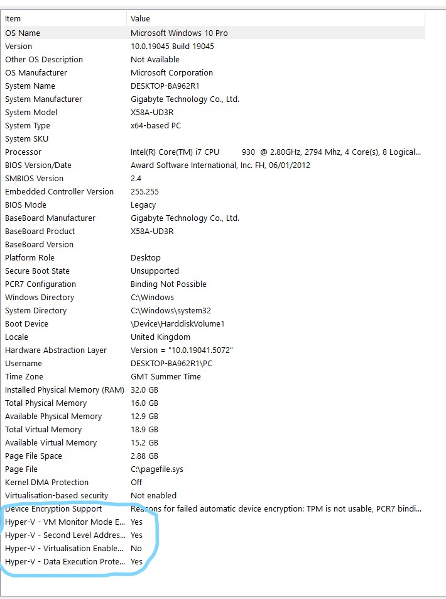Screen dimensions: 446x599
Task: Select the Other OS Description row
Action: point(214,59)
